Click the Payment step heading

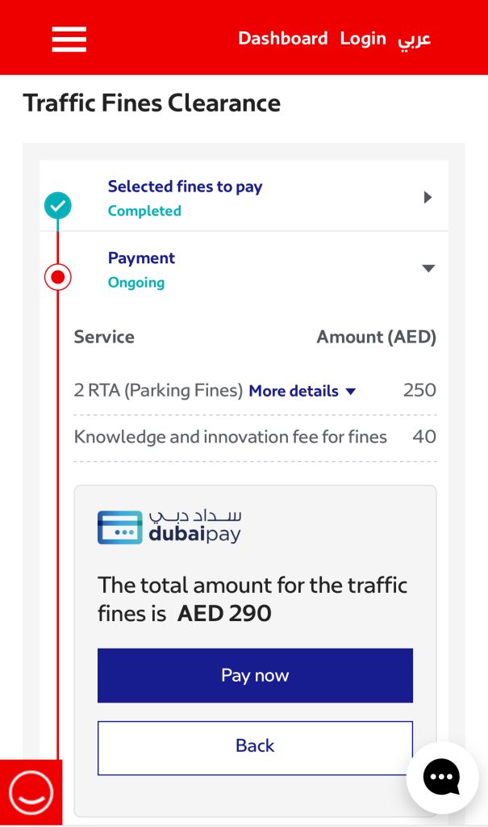[x=141, y=258]
